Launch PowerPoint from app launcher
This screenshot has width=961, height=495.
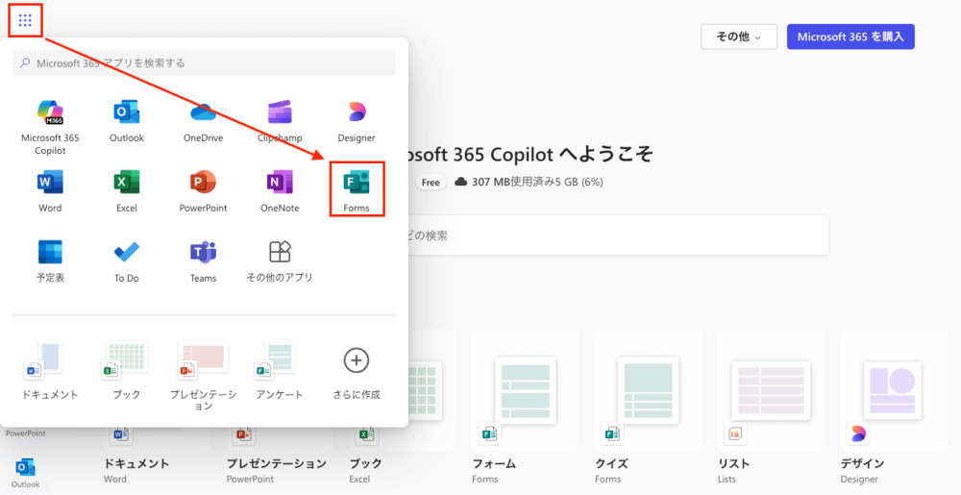click(x=203, y=190)
